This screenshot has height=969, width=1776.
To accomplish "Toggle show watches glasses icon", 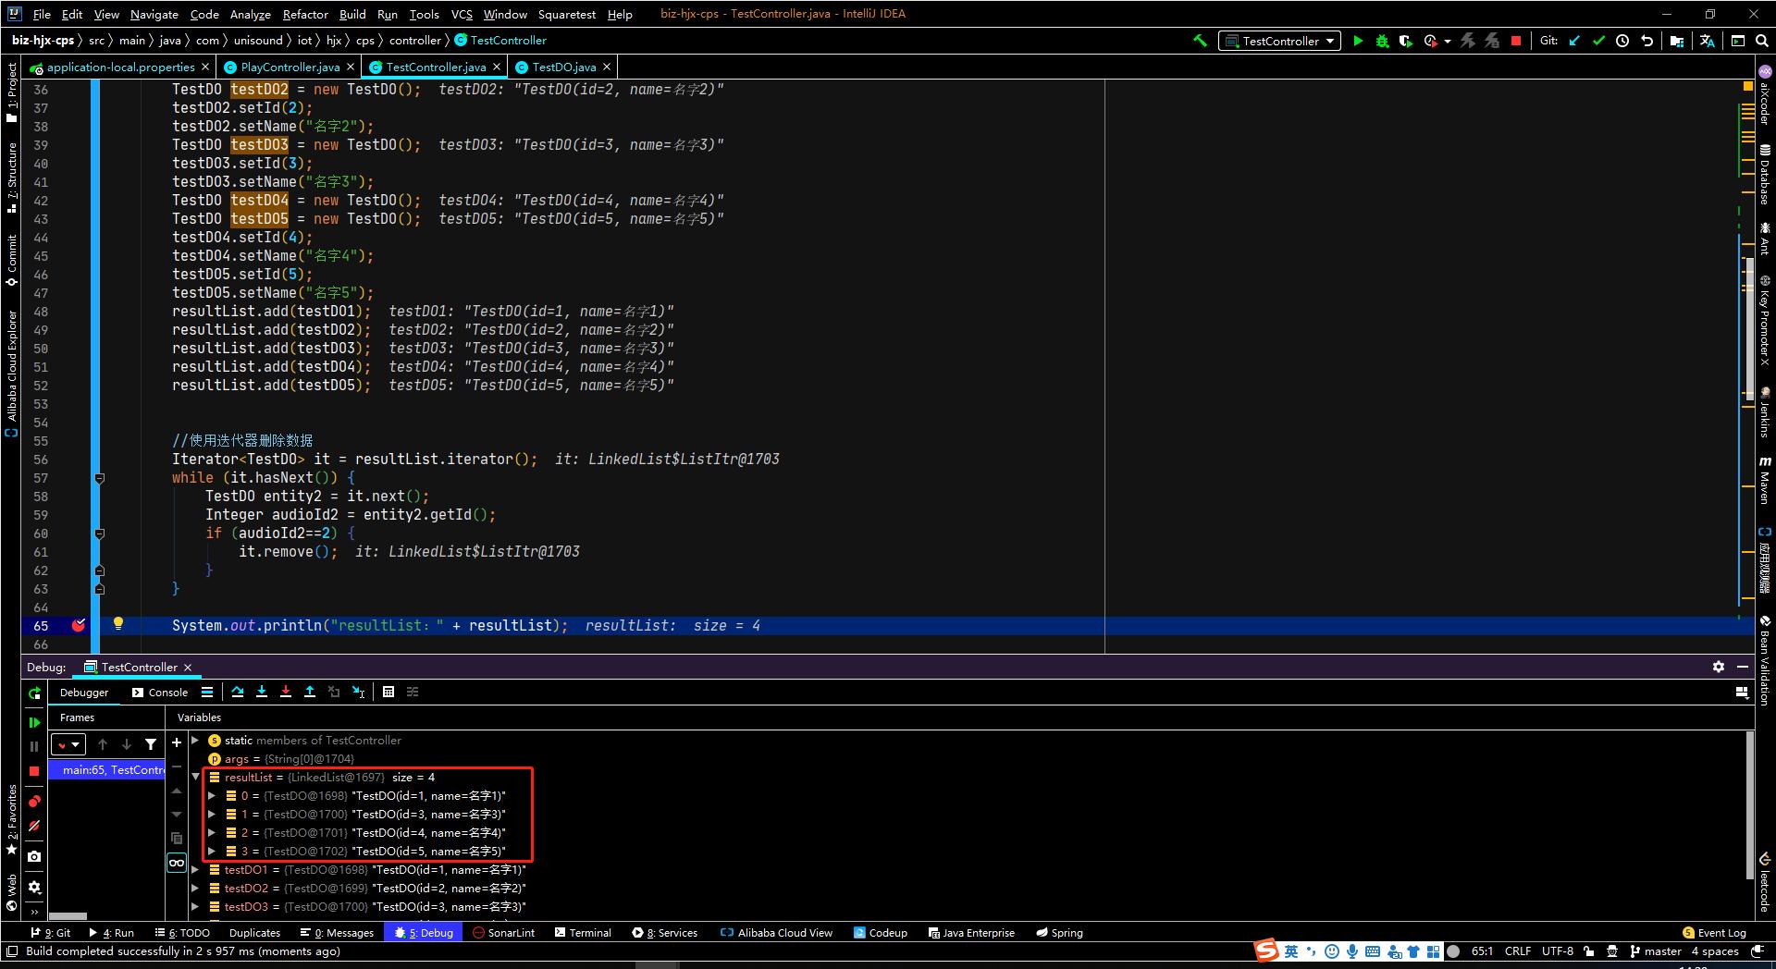I will click(177, 863).
